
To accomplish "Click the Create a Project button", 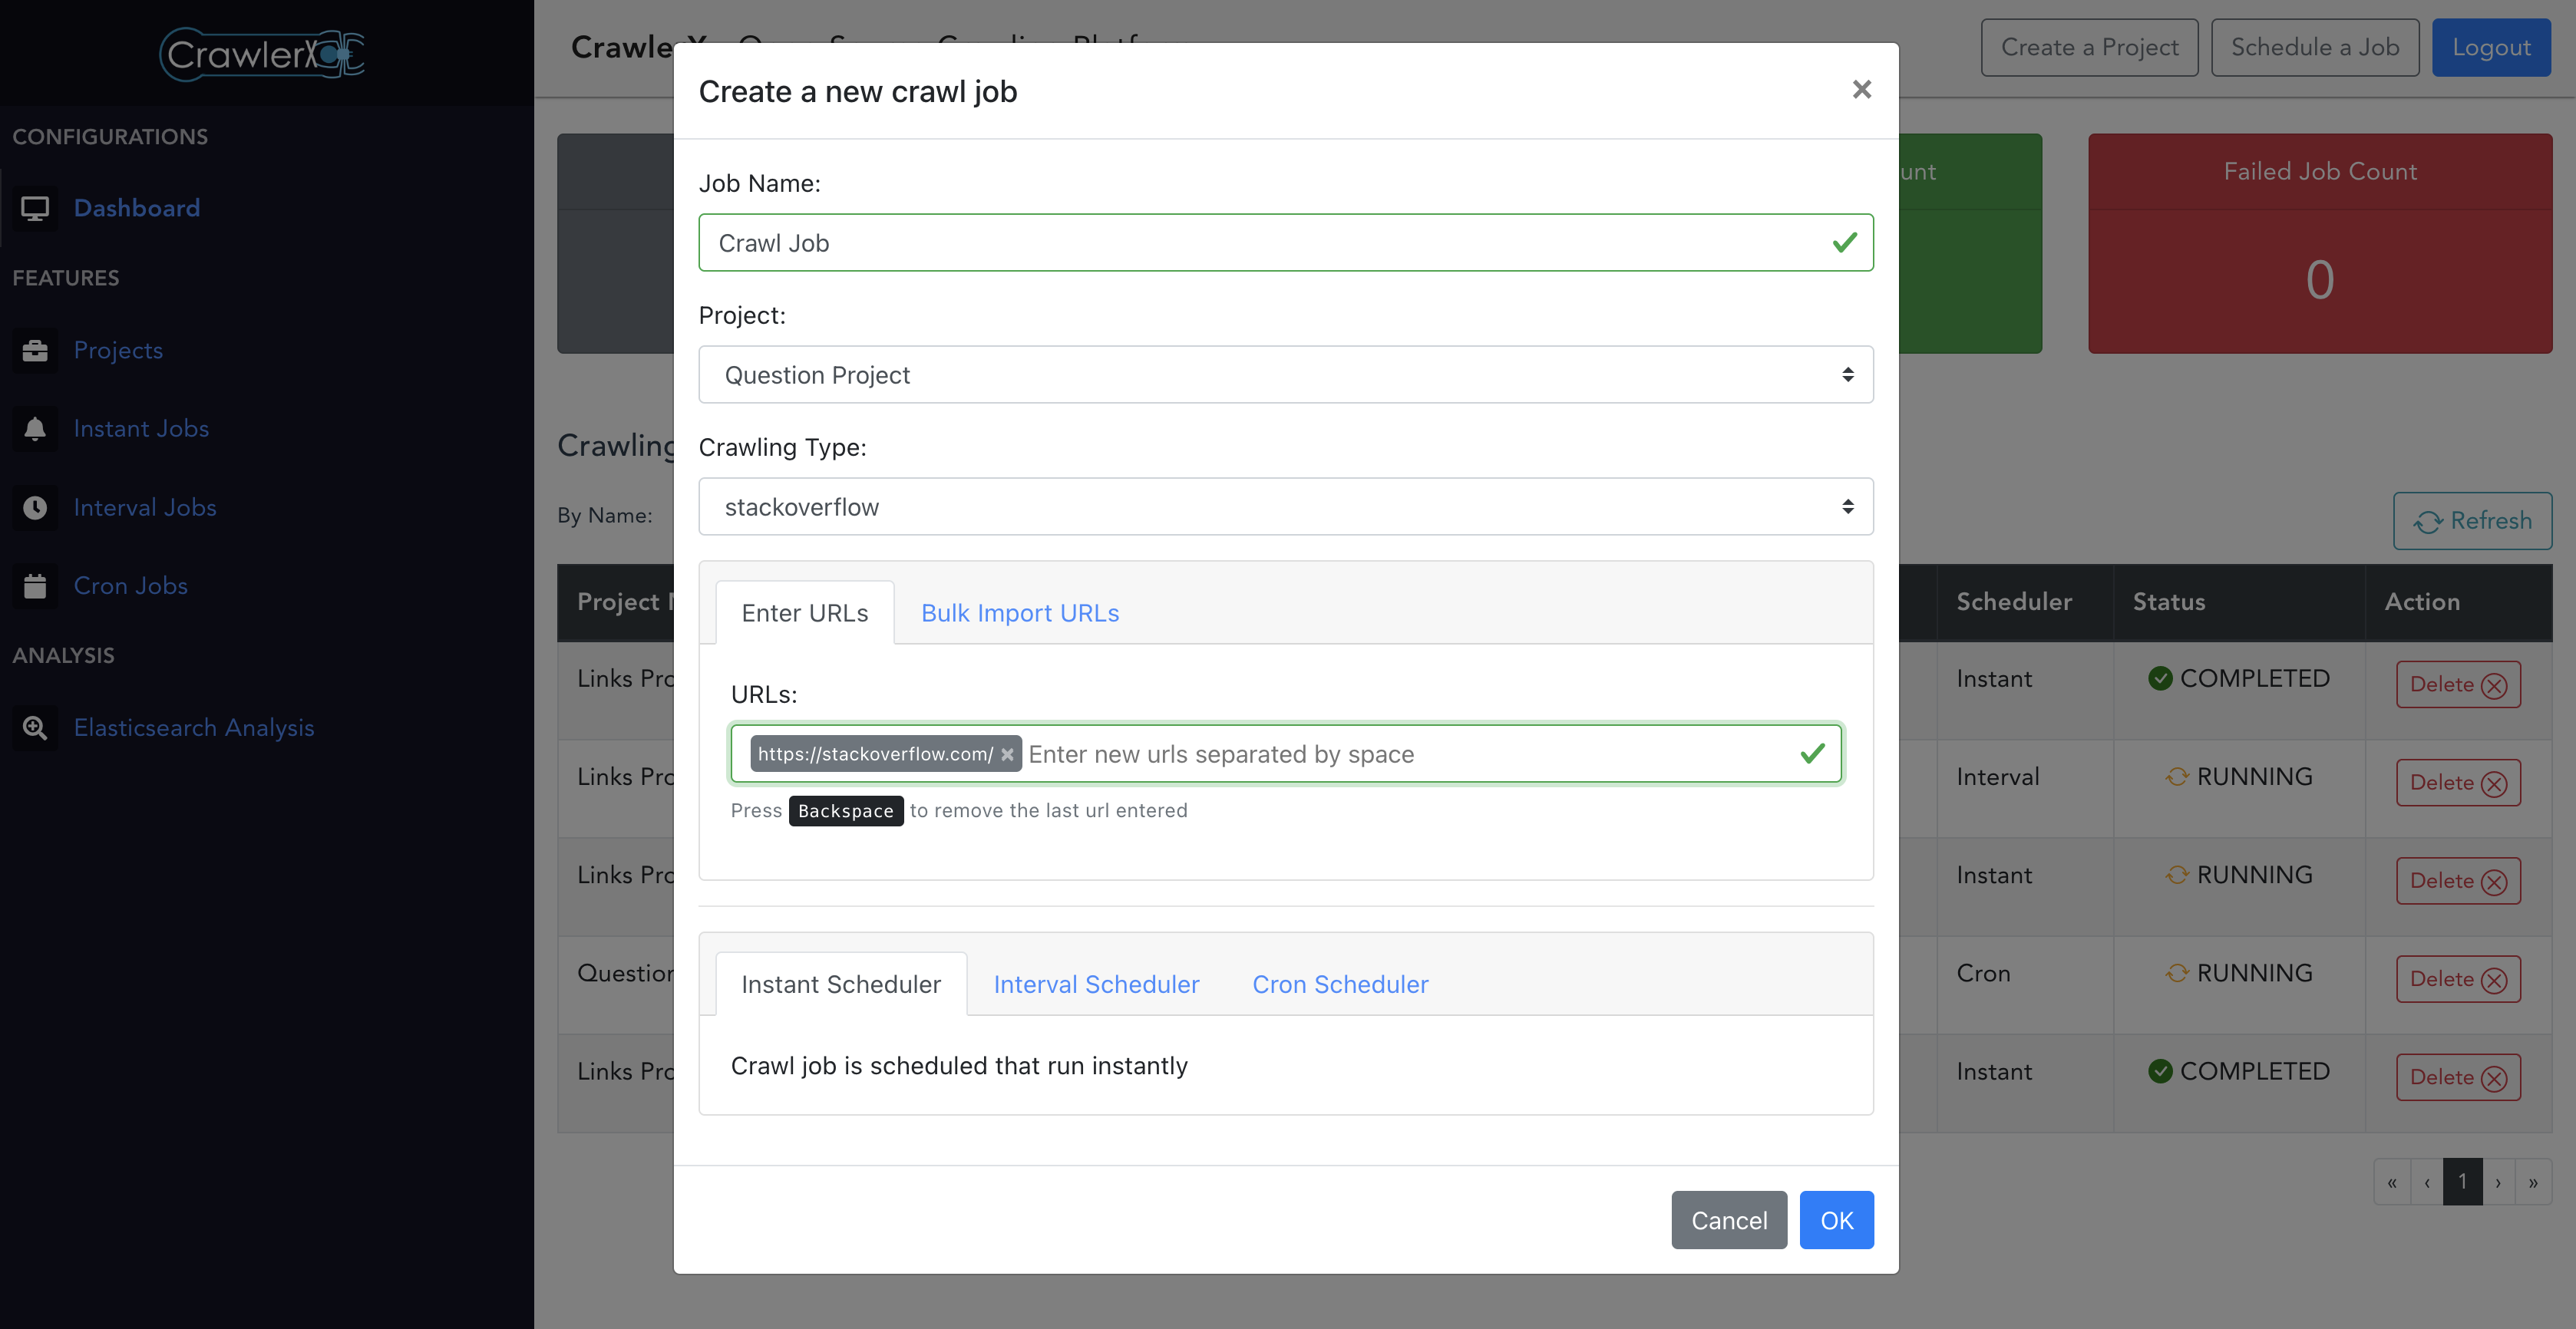I will (x=2089, y=48).
